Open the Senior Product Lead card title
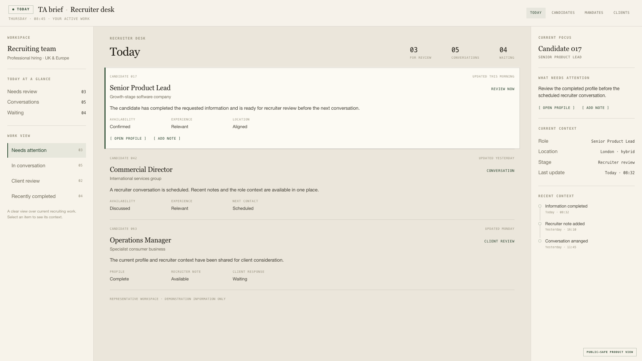Screen dimensions: 642x361 140,88
